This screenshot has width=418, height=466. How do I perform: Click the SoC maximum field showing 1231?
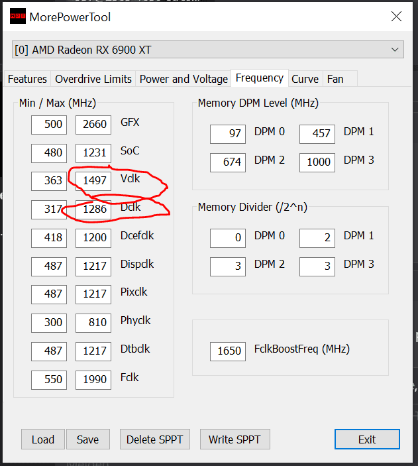click(93, 153)
